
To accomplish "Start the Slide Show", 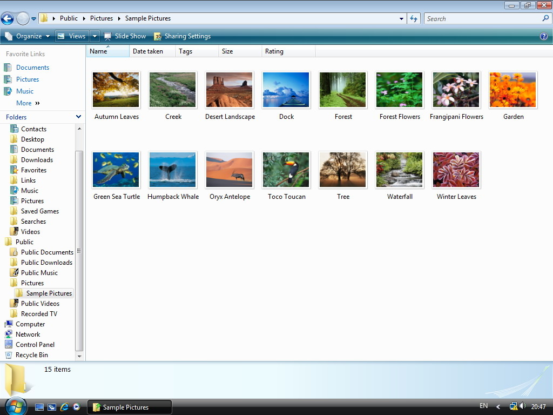I will (125, 36).
